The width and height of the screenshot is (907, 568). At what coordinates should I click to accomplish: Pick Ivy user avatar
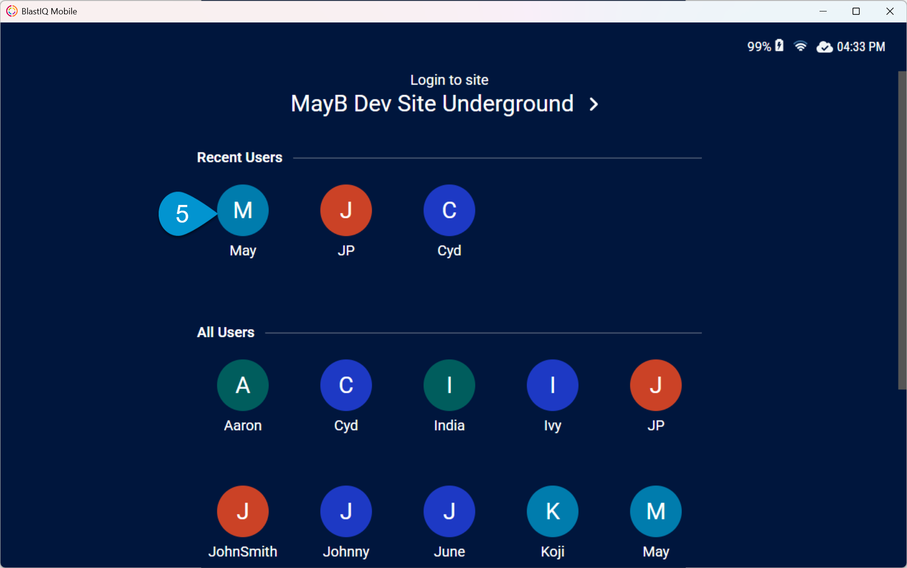pos(552,385)
